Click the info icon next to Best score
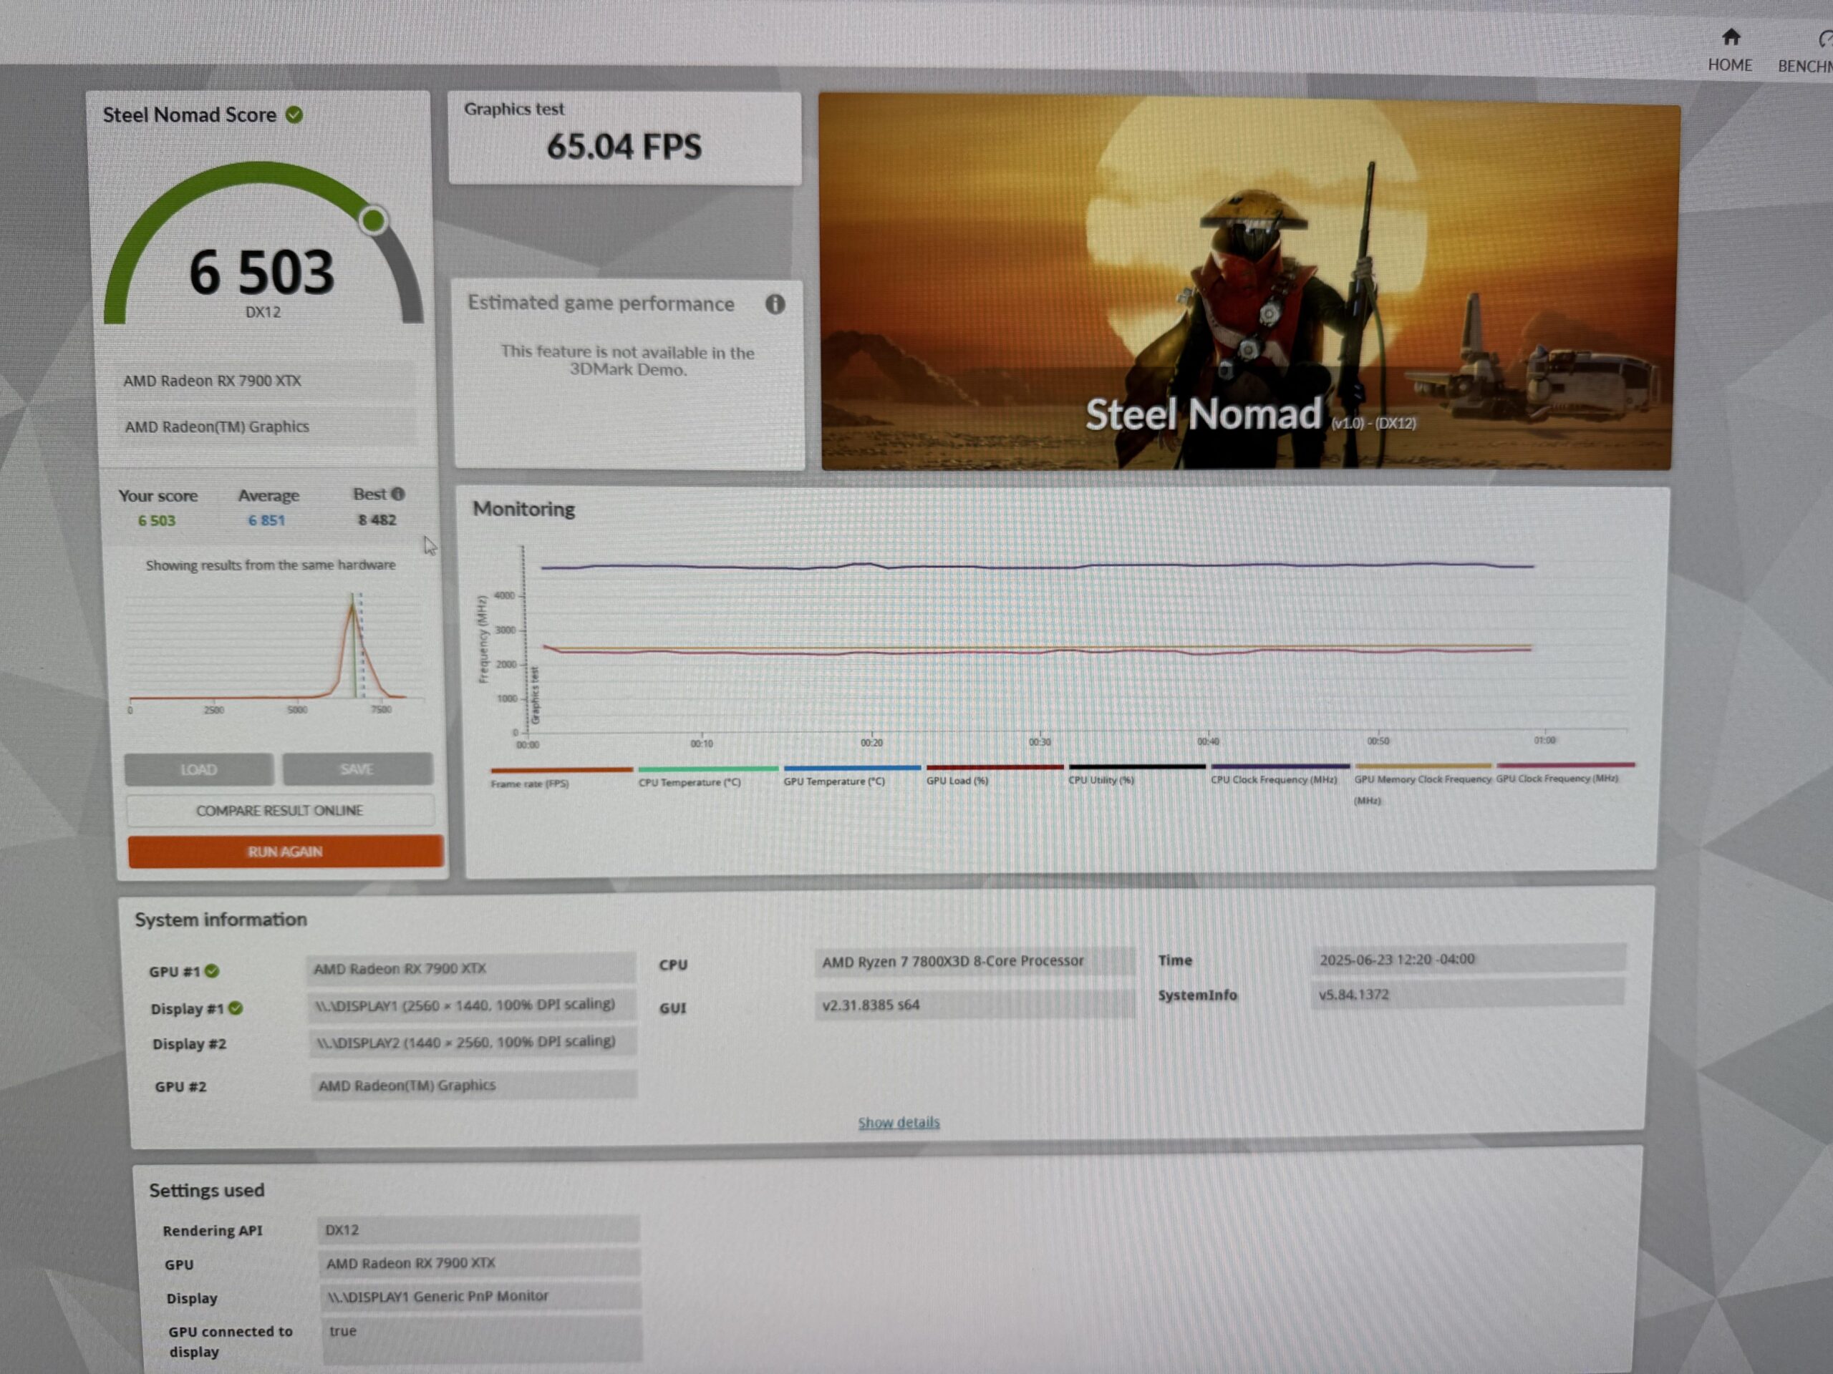Image resolution: width=1833 pixels, height=1374 pixels. (399, 494)
